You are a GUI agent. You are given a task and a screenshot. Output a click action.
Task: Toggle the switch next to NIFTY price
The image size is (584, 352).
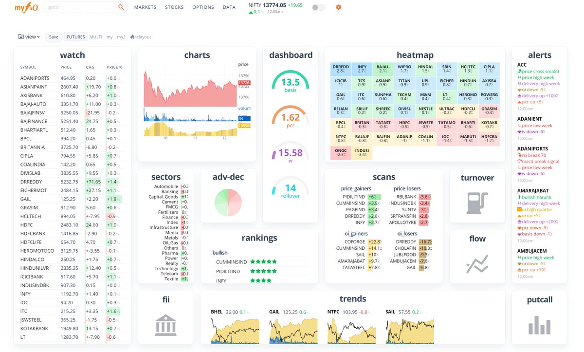click(x=319, y=7)
